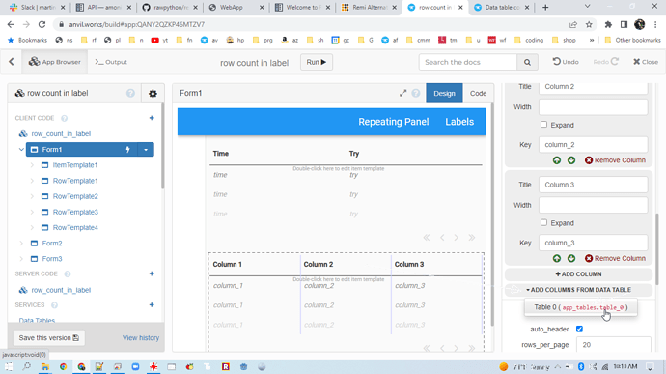Open the Labels link in the header
Viewport: 666px width, 374px height.
(459, 122)
